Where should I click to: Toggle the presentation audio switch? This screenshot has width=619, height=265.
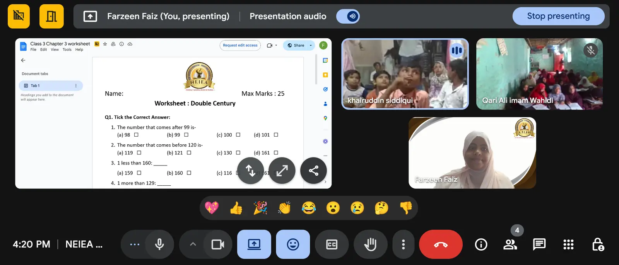tap(348, 16)
